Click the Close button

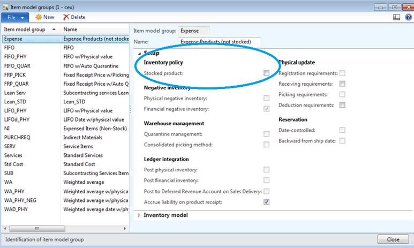point(393,239)
